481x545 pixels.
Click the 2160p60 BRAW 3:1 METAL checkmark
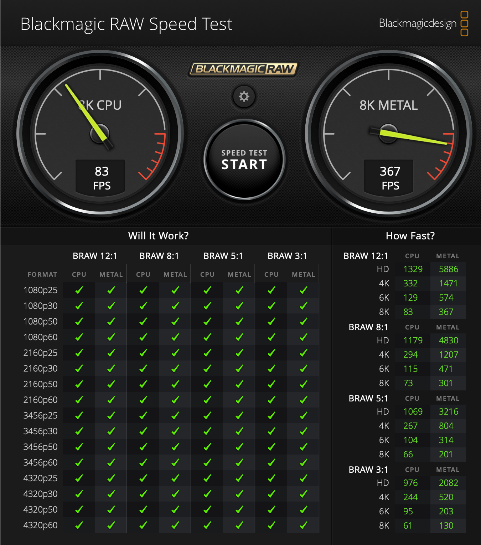[304, 400]
